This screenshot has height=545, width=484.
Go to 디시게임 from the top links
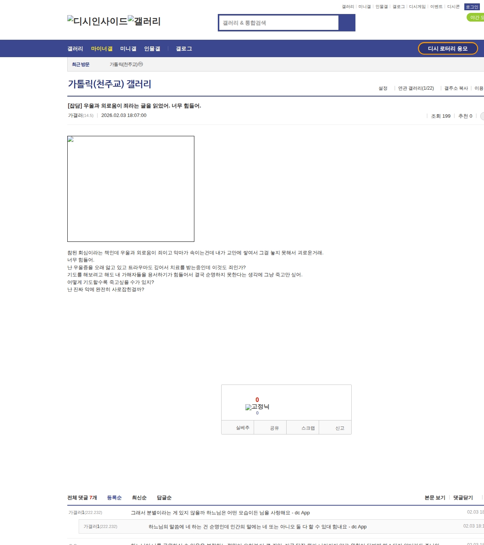tap(417, 7)
